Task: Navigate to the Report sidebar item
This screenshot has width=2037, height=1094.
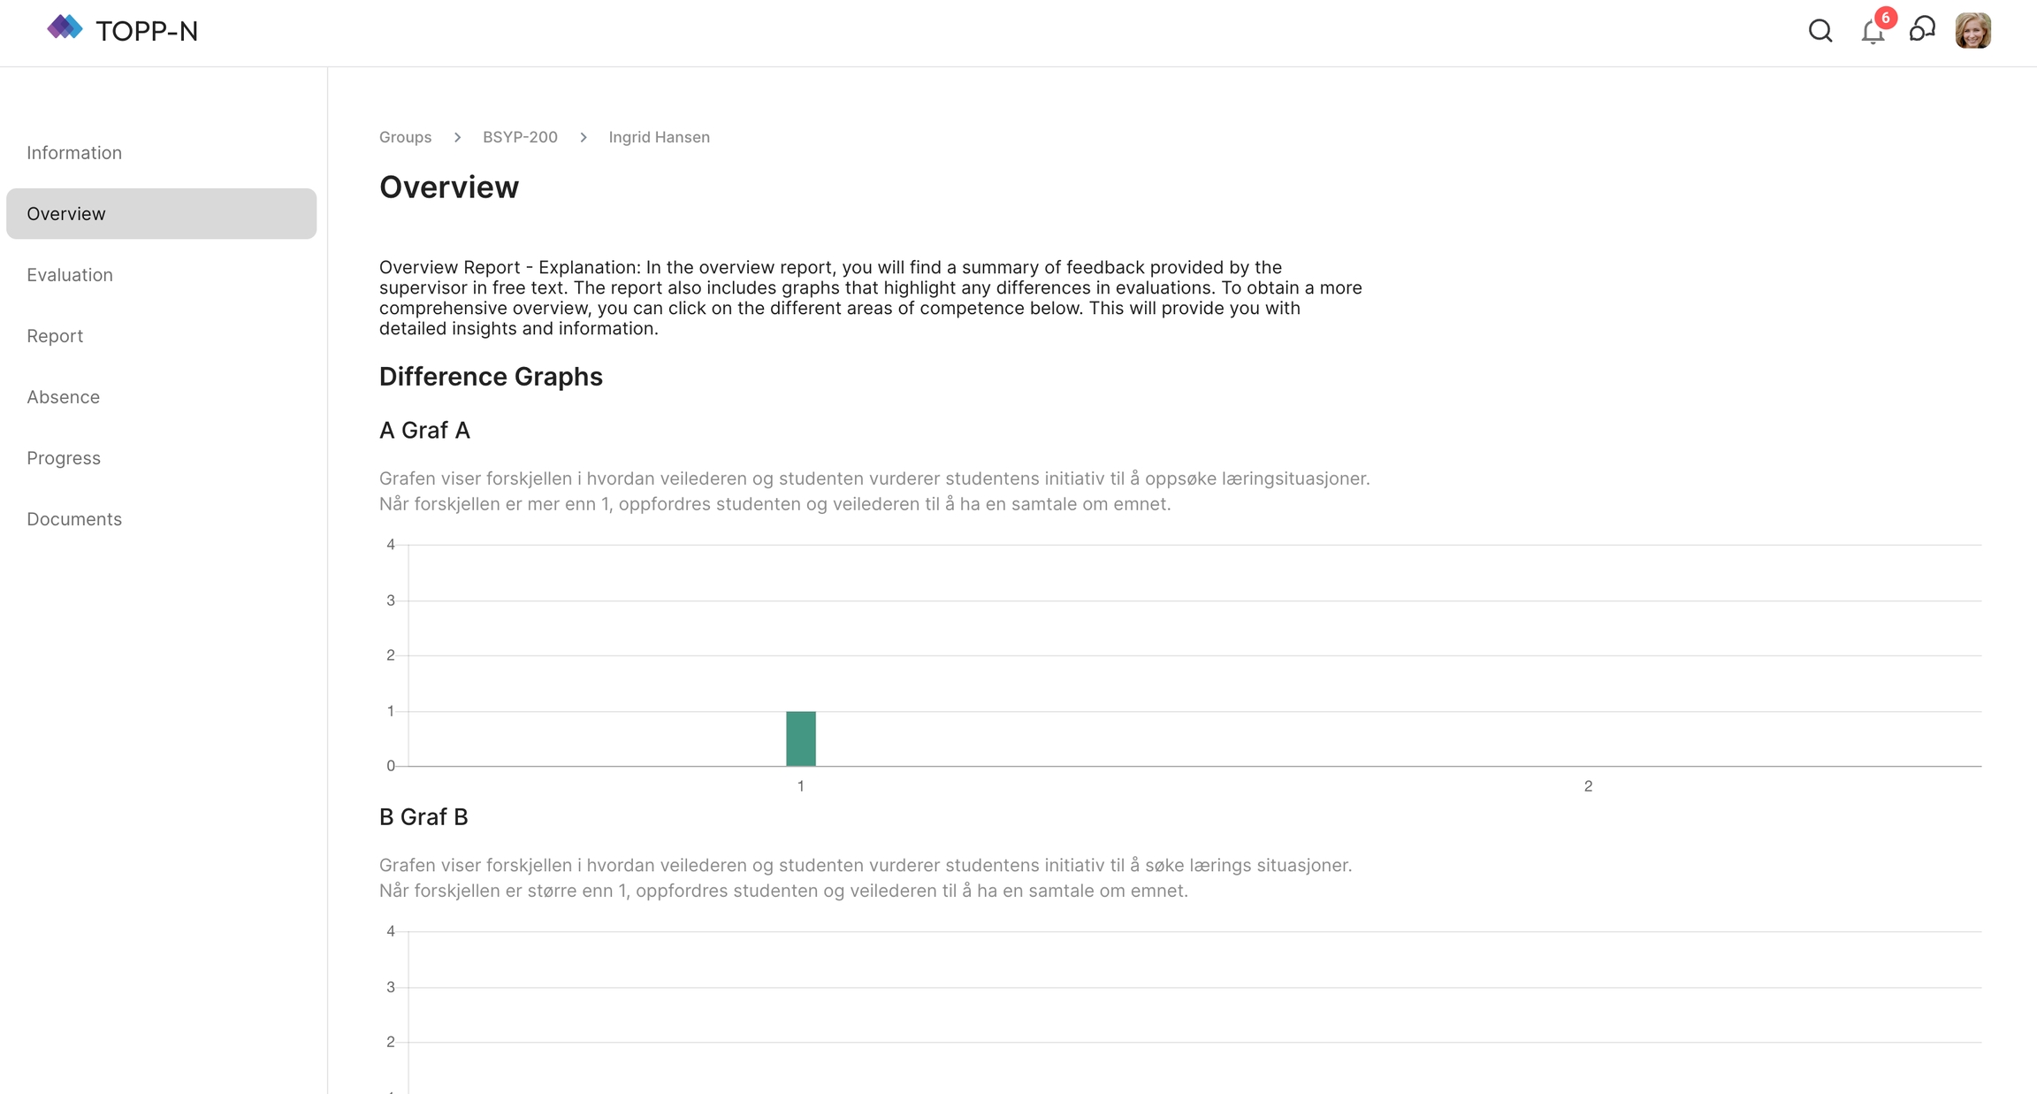Action: tap(55, 336)
